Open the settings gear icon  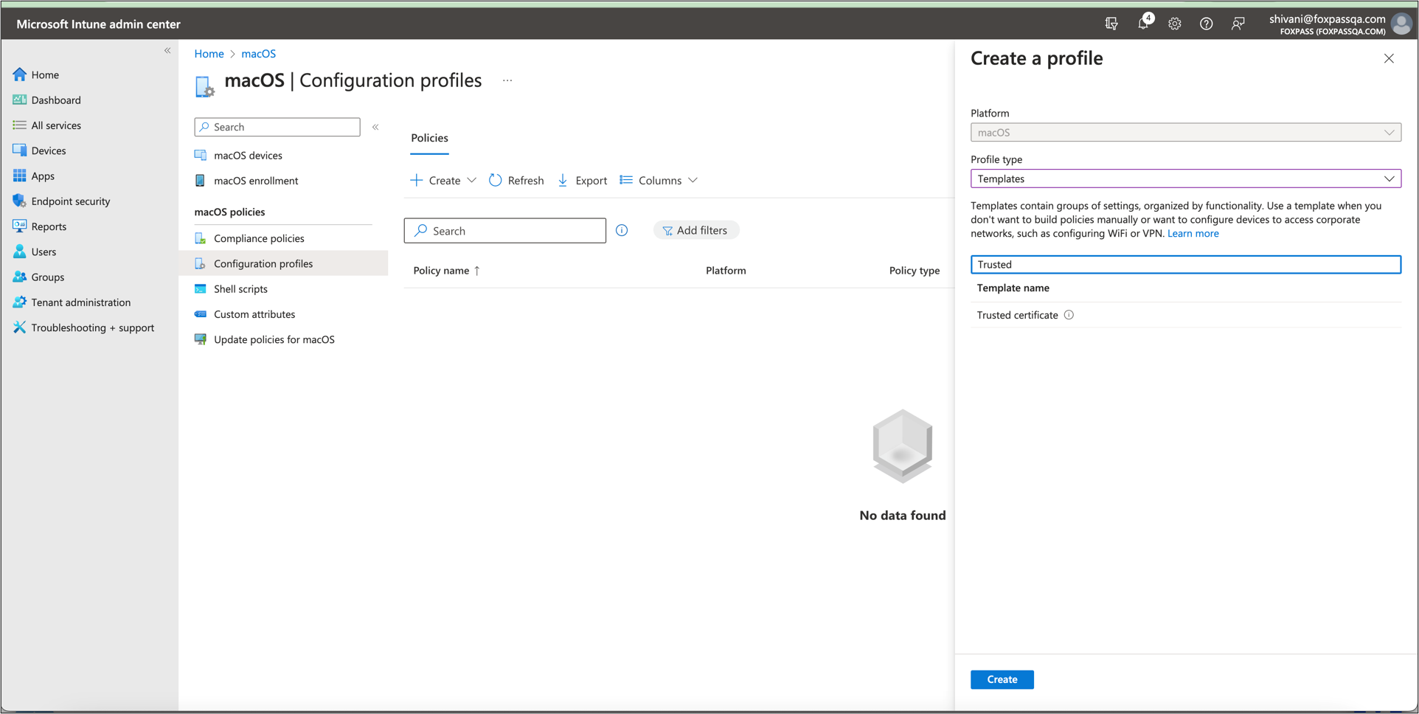point(1174,24)
